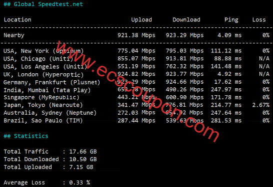Click Sydney upload 272.03 Mbps
The image size is (273, 187).
[136, 113]
